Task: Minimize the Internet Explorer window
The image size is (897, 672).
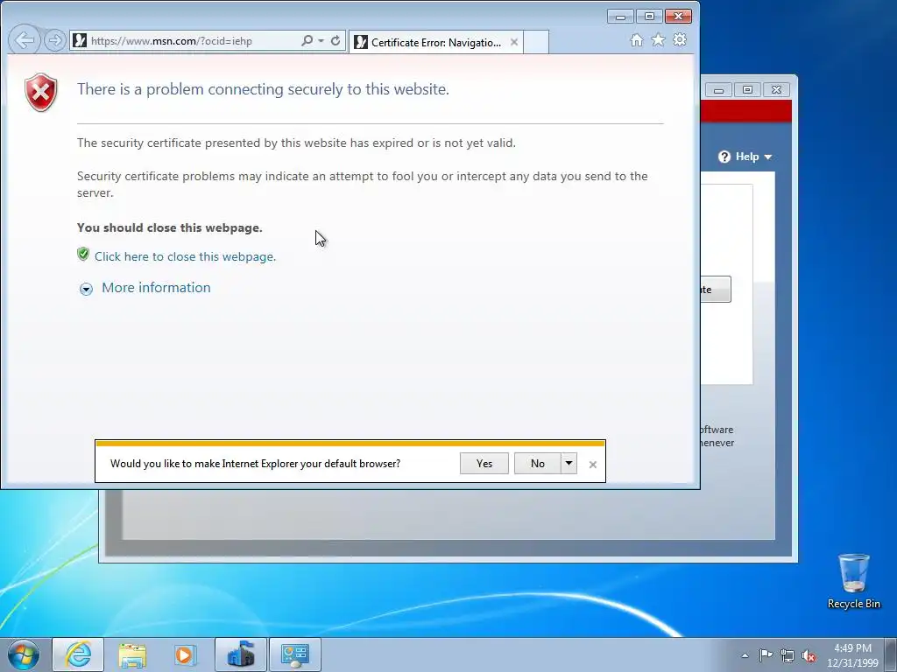Action: [620, 17]
